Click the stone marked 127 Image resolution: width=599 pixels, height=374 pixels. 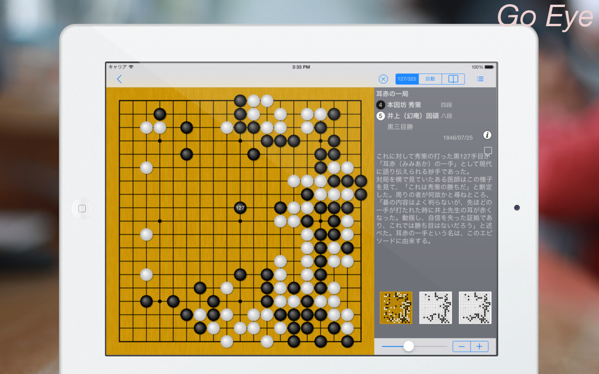click(x=240, y=208)
